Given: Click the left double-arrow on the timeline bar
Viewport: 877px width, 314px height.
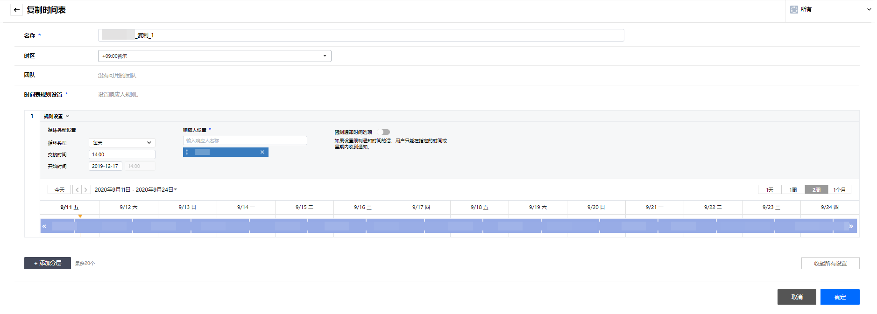Looking at the screenshot, I should [x=44, y=226].
